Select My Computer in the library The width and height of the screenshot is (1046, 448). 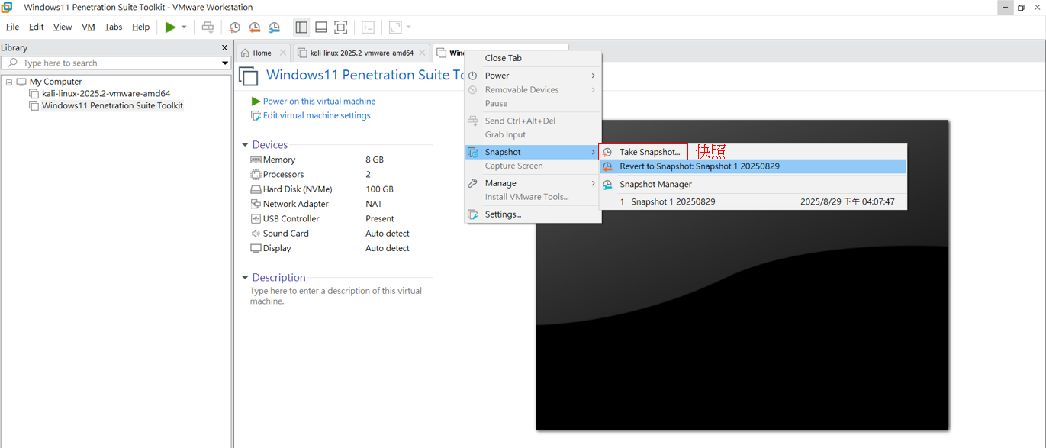coord(55,82)
